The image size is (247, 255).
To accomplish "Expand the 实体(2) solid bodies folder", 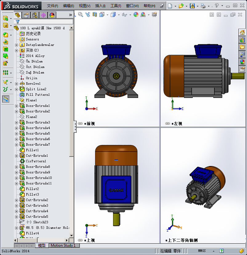I will (16, 51).
